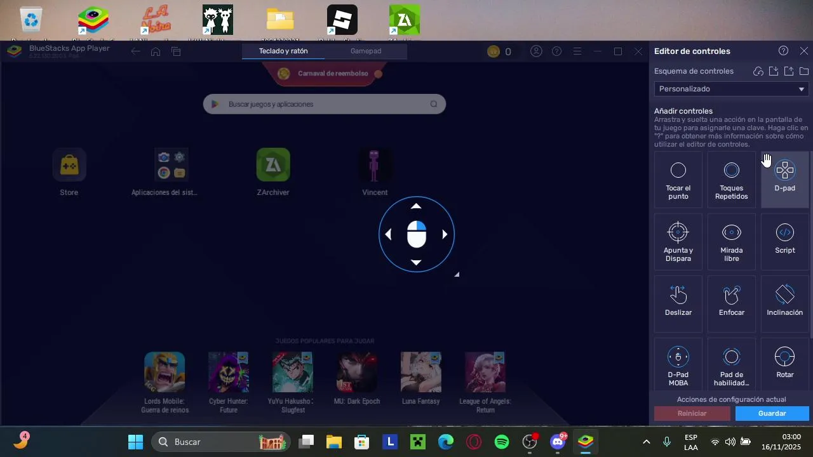Click the export control scheme icon
The image size is (813, 457).
[789, 71]
